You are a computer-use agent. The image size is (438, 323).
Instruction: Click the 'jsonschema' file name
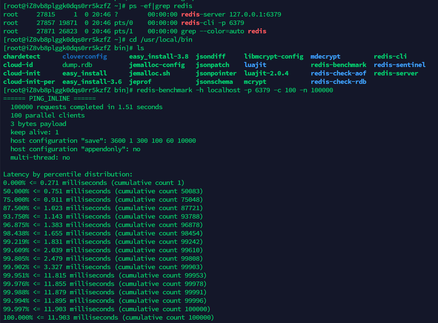pos(214,82)
